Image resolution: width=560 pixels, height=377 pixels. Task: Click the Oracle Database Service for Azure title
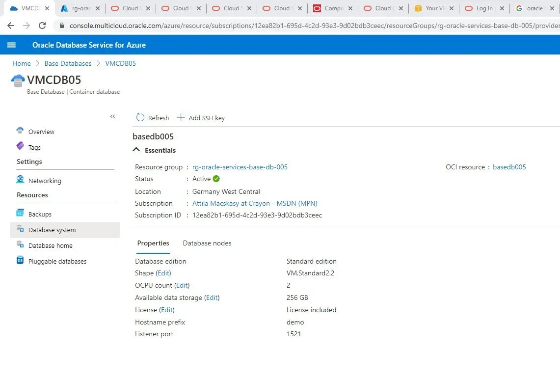click(x=89, y=45)
